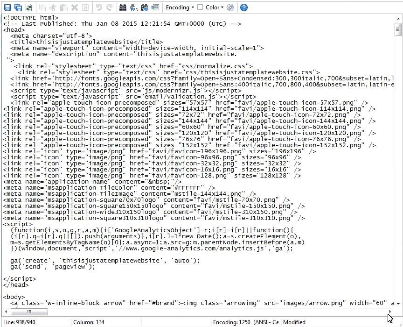403x327 pixels.
Task: Click the Save As icon
Action: (x=18, y=7)
